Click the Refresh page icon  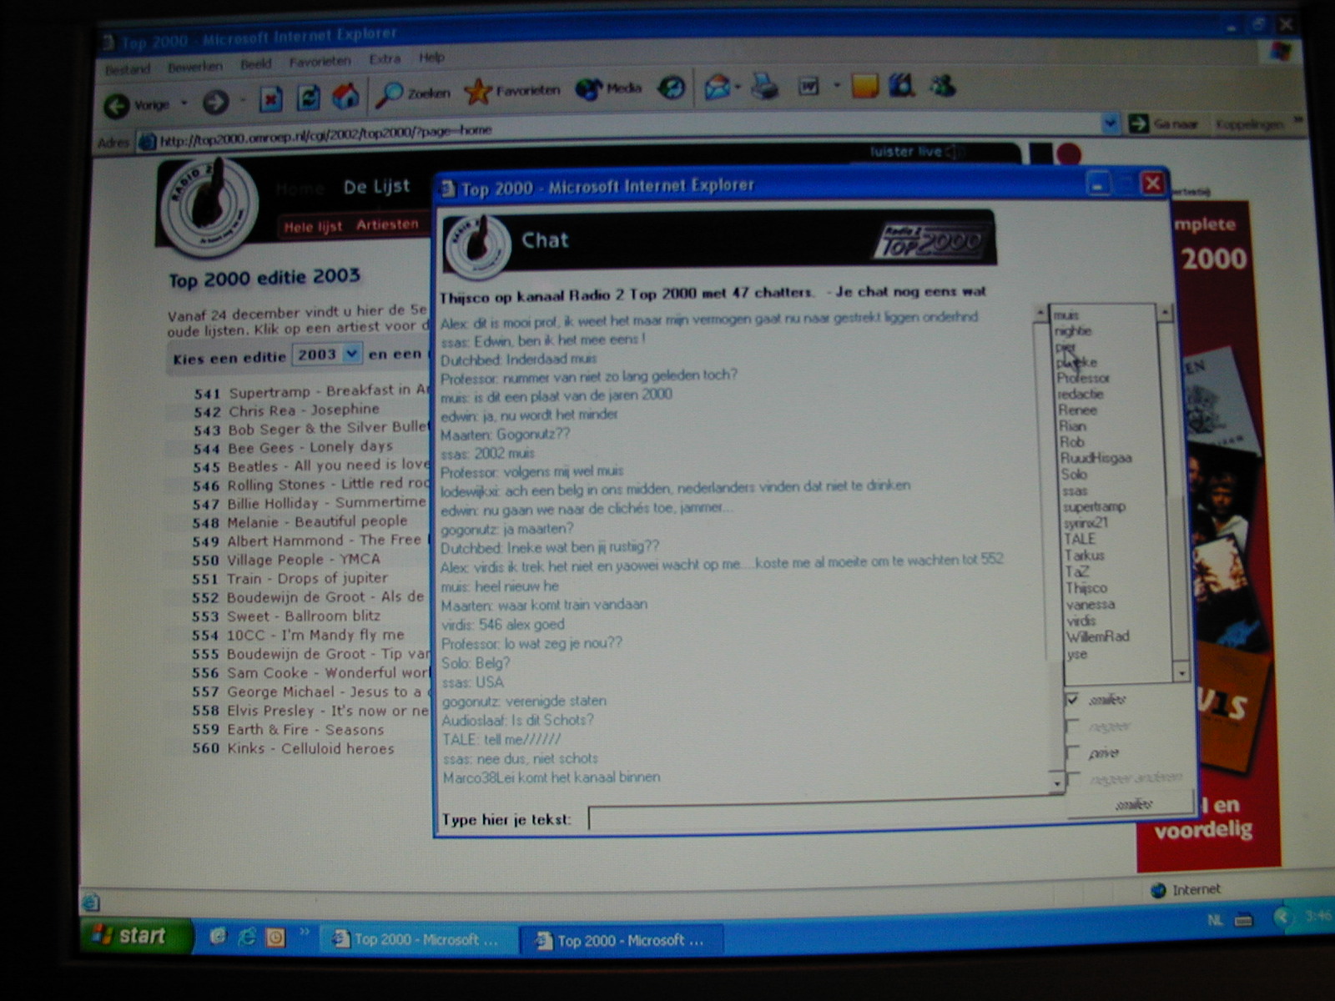[309, 98]
